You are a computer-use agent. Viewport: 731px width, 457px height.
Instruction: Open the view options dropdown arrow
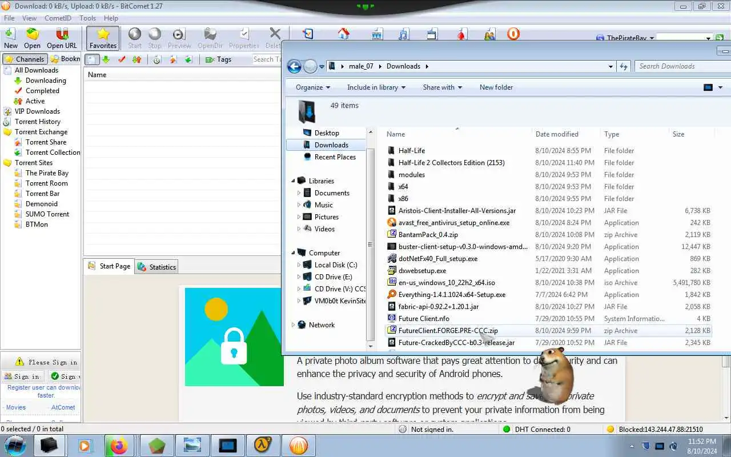(x=720, y=87)
